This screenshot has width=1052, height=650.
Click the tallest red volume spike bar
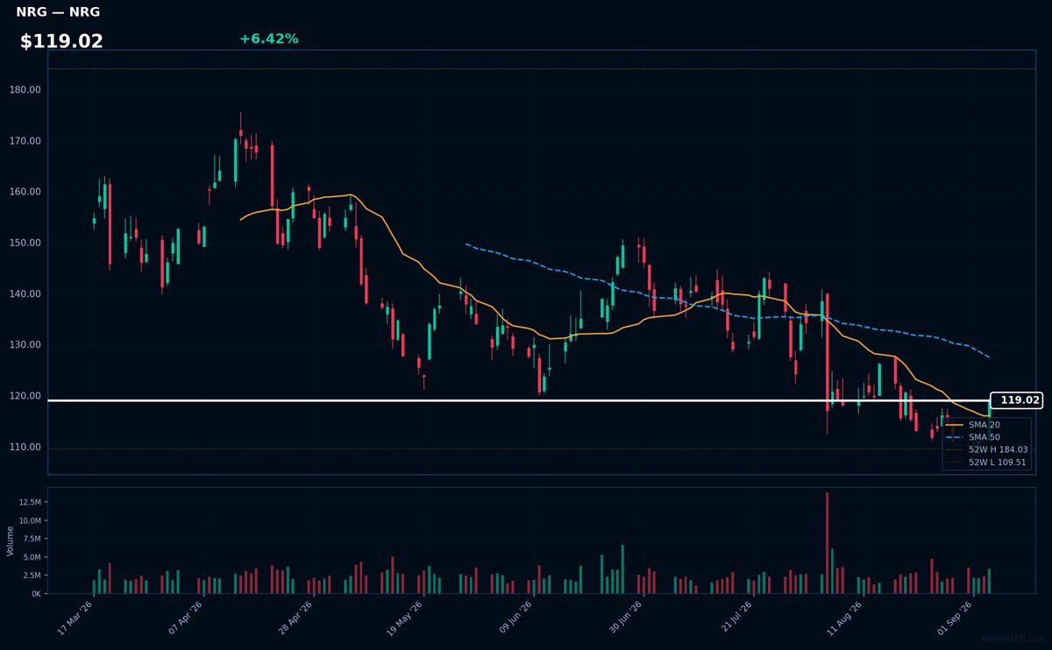(x=827, y=543)
